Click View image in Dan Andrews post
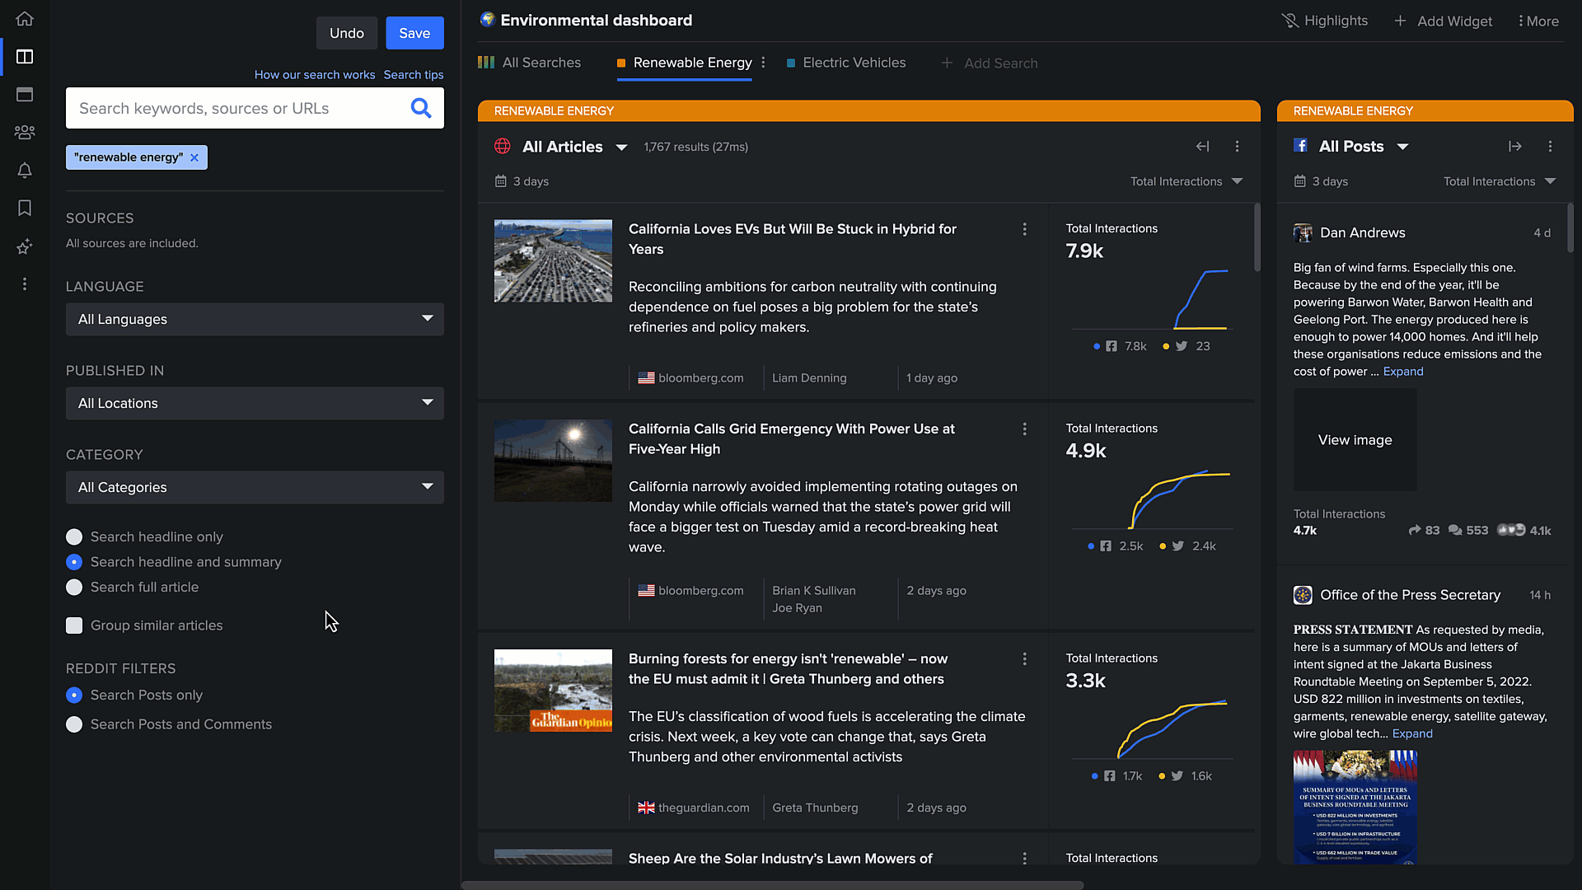Screen dimensions: 1582x890 click(x=1355, y=440)
